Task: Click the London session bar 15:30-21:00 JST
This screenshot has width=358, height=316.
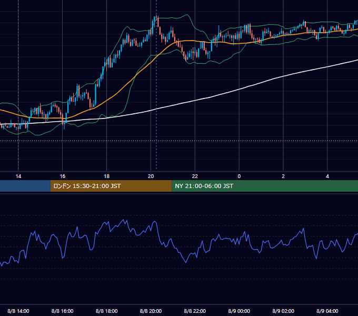Action: (x=111, y=186)
